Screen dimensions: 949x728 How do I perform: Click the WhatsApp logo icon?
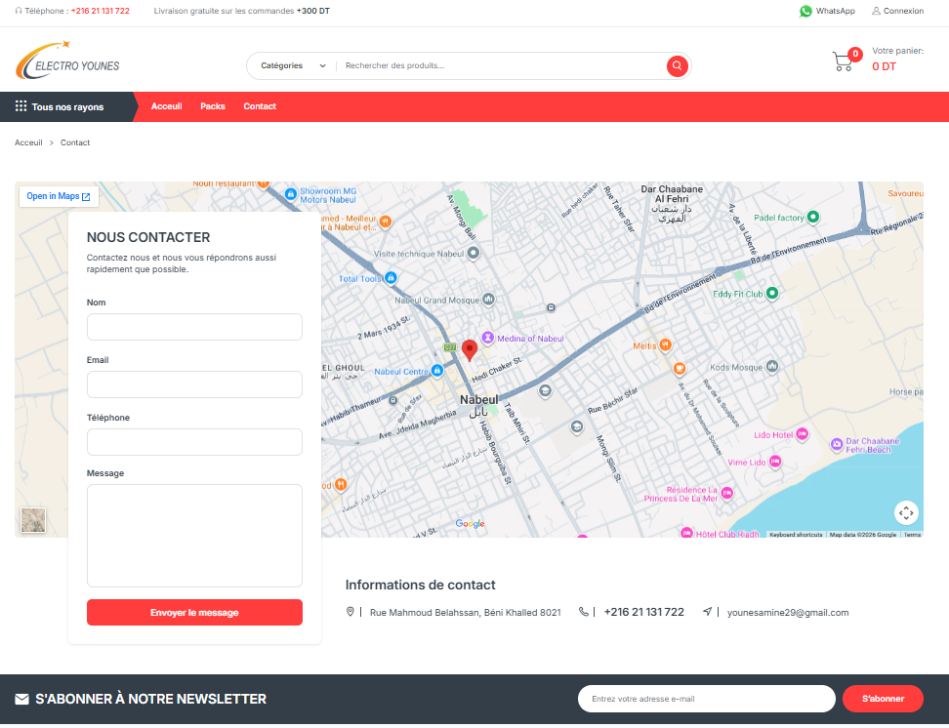(x=805, y=12)
